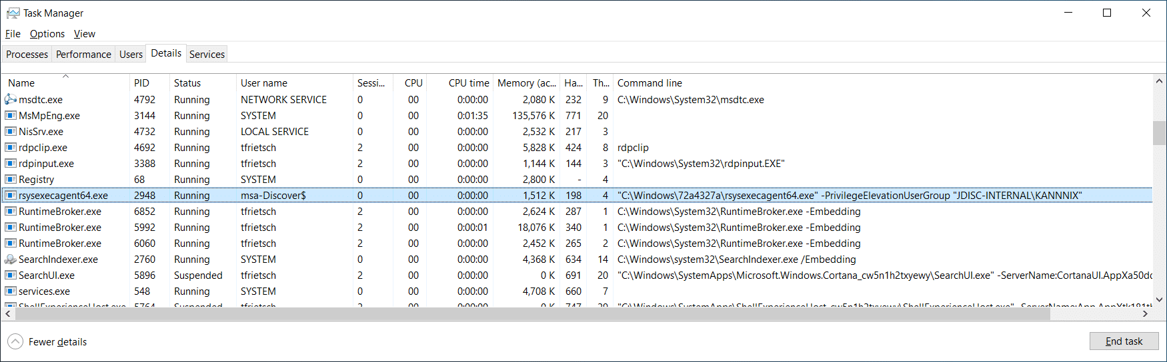This screenshot has height=362, width=1167.
Task: Select the rsysexecagent64.exe process icon
Action: coord(11,195)
